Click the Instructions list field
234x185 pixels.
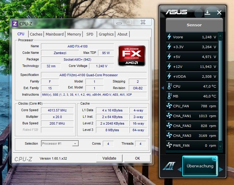94,94
